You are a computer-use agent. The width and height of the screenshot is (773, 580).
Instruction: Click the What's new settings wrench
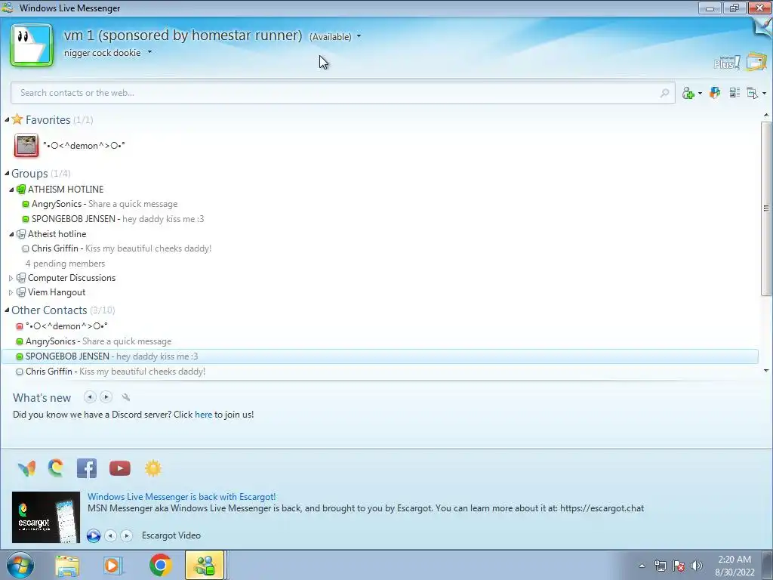tap(126, 397)
